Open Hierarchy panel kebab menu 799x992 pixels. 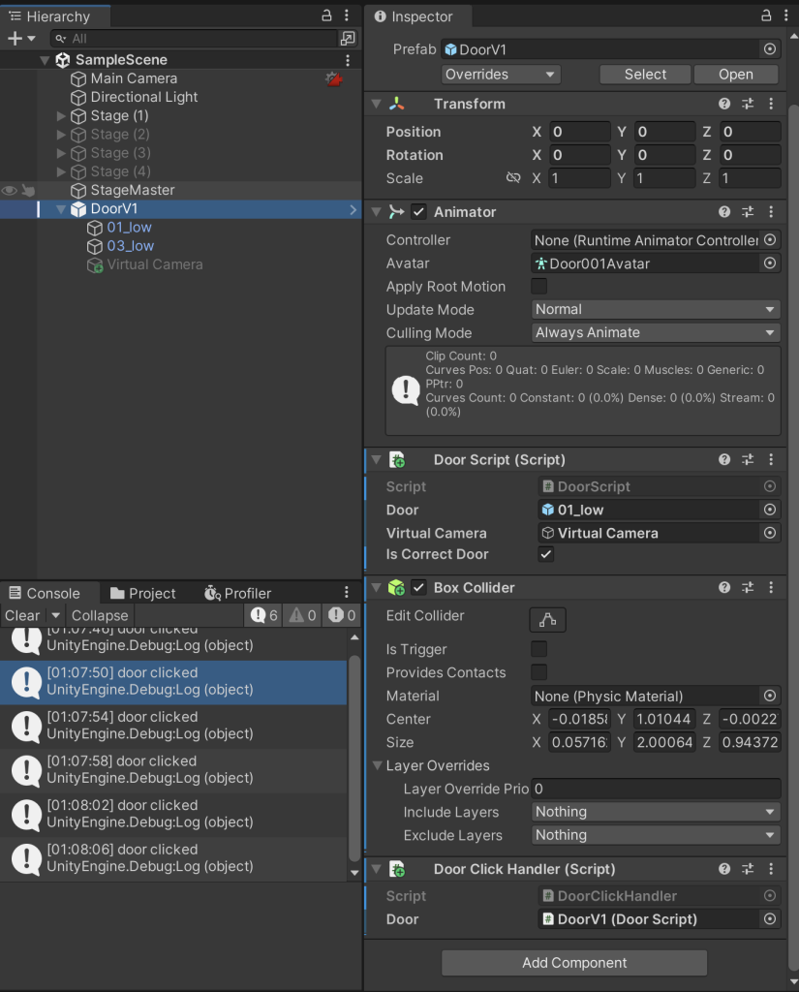tap(347, 15)
